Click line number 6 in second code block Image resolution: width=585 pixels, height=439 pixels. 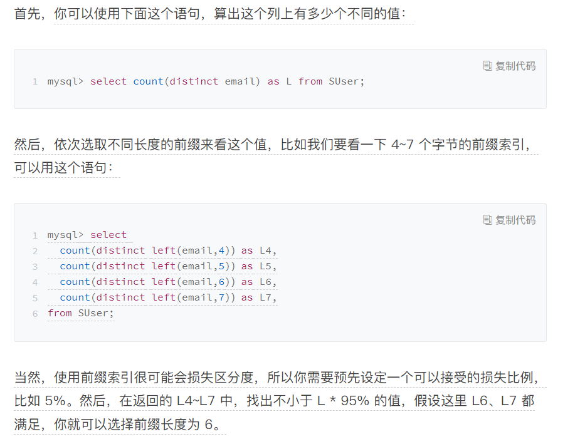click(x=35, y=314)
